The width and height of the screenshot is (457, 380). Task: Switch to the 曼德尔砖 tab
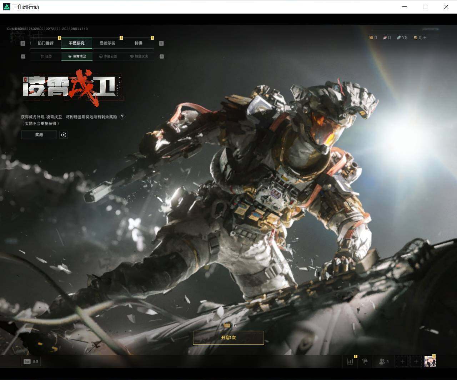pyautogui.click(x=107, y=43)
